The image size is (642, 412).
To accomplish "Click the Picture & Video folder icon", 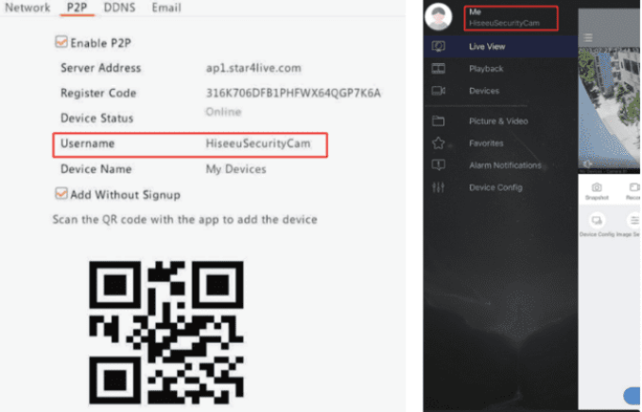I will (x=439, y=121).
